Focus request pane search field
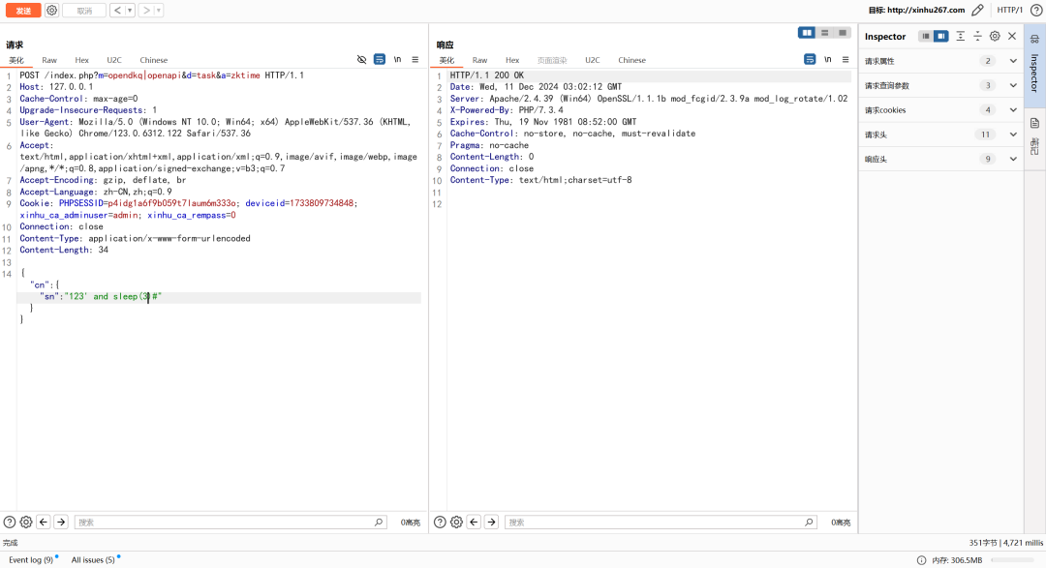The height and width of the screenshot is (568, 1046). [231, 522]
